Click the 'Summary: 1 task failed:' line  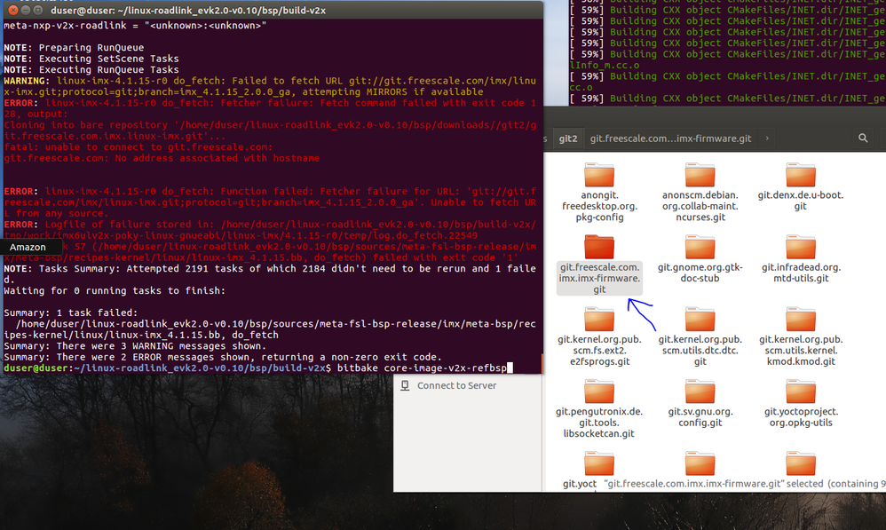[x=71, y=312]
